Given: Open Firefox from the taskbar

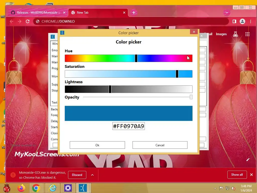Looking at the screenshot, I should 21,188.
